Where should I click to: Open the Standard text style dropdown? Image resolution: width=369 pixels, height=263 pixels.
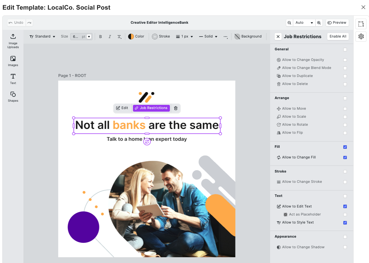point(42,37)
